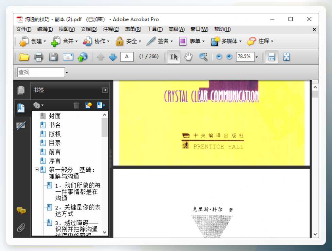Toggle scrolling fit-width page mode

pos(272,57)
